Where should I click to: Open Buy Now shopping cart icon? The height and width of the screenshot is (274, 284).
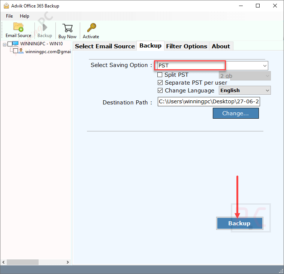click(67, 28)
